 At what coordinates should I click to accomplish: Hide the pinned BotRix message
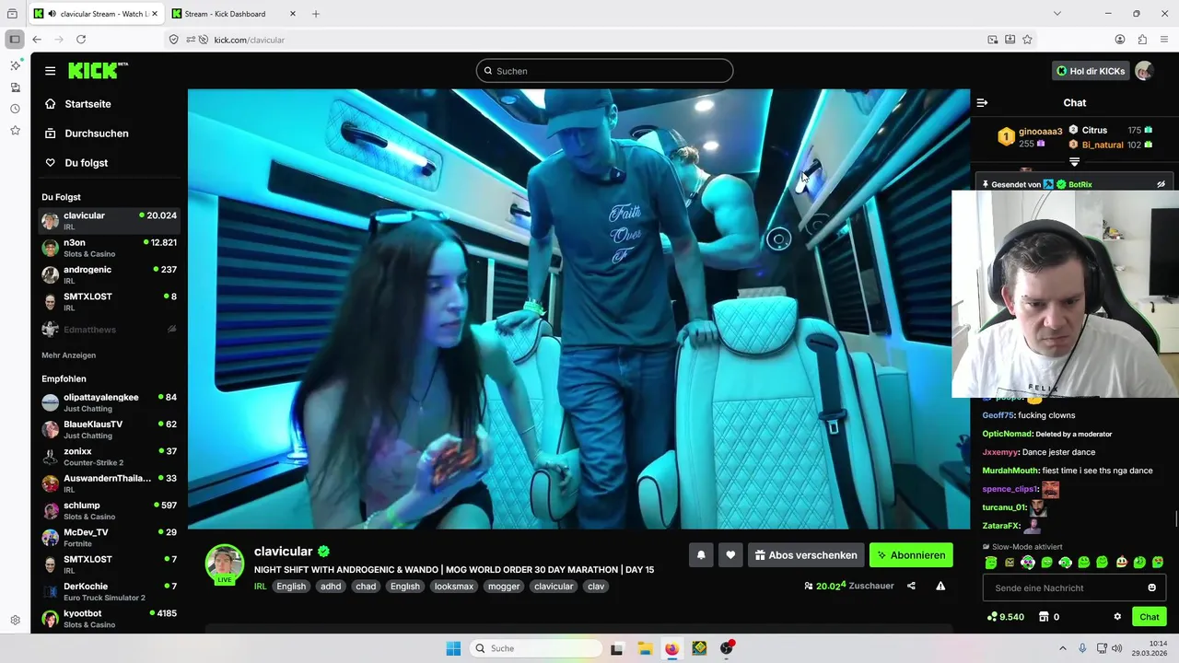pos(1161,184)
